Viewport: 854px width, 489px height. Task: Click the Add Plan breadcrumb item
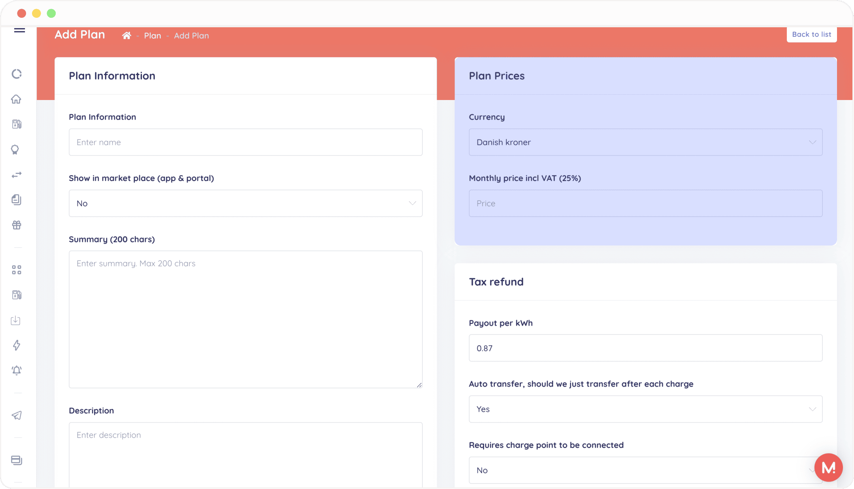coord(191,36)
